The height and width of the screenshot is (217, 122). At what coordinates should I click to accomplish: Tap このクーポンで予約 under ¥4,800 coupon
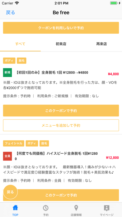click(61, 111)
